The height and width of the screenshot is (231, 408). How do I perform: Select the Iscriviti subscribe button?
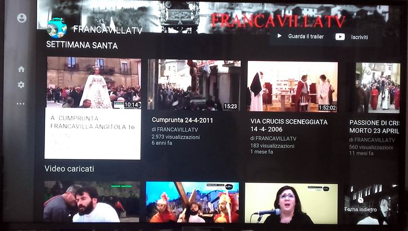tap(352, 37)
